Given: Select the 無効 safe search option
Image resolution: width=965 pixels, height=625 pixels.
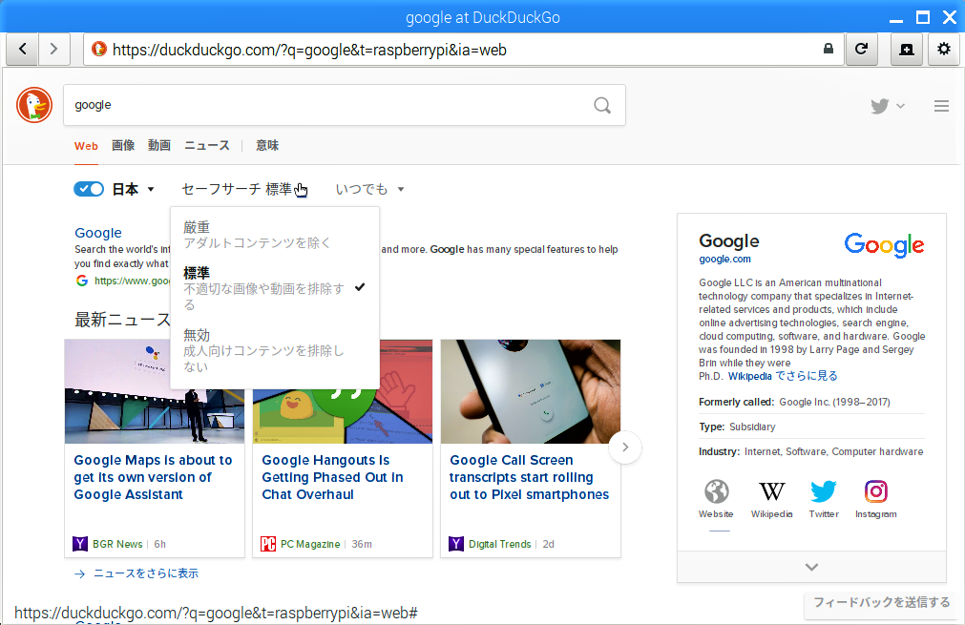Looking at the screenshot, I should coord(275,350).
